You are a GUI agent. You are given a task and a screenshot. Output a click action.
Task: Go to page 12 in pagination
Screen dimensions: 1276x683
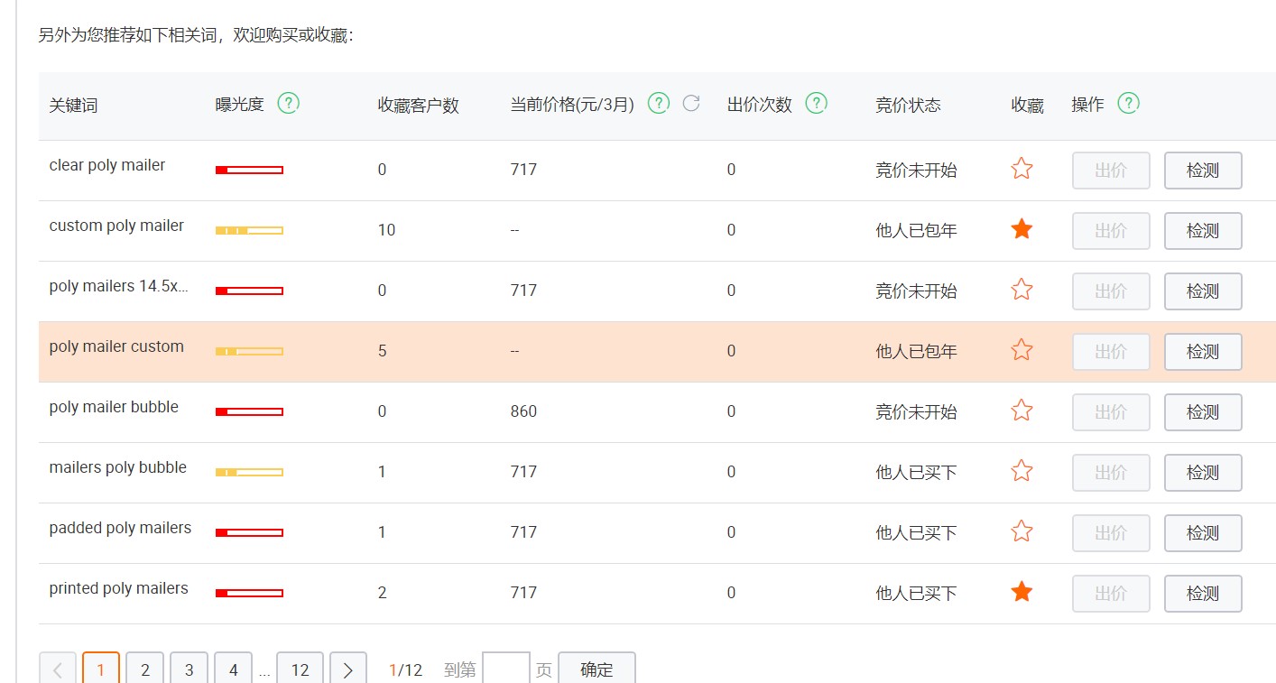301,669
